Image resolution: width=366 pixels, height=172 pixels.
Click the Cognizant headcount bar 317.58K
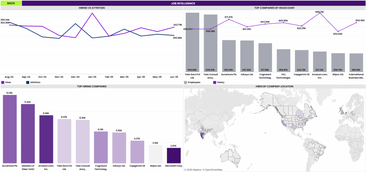tap(265, 57)
